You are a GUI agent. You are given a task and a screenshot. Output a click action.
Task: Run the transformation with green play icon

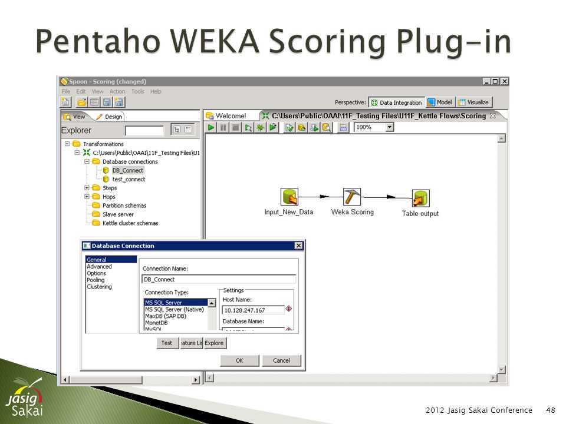click(211, 127)
